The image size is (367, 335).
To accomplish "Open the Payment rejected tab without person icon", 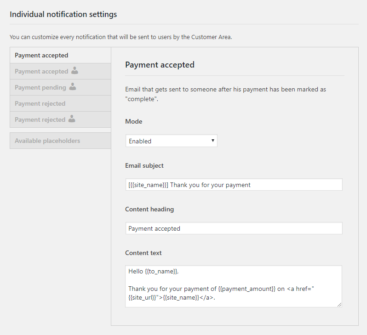I will pyautogui.click(x=60, y=104).
